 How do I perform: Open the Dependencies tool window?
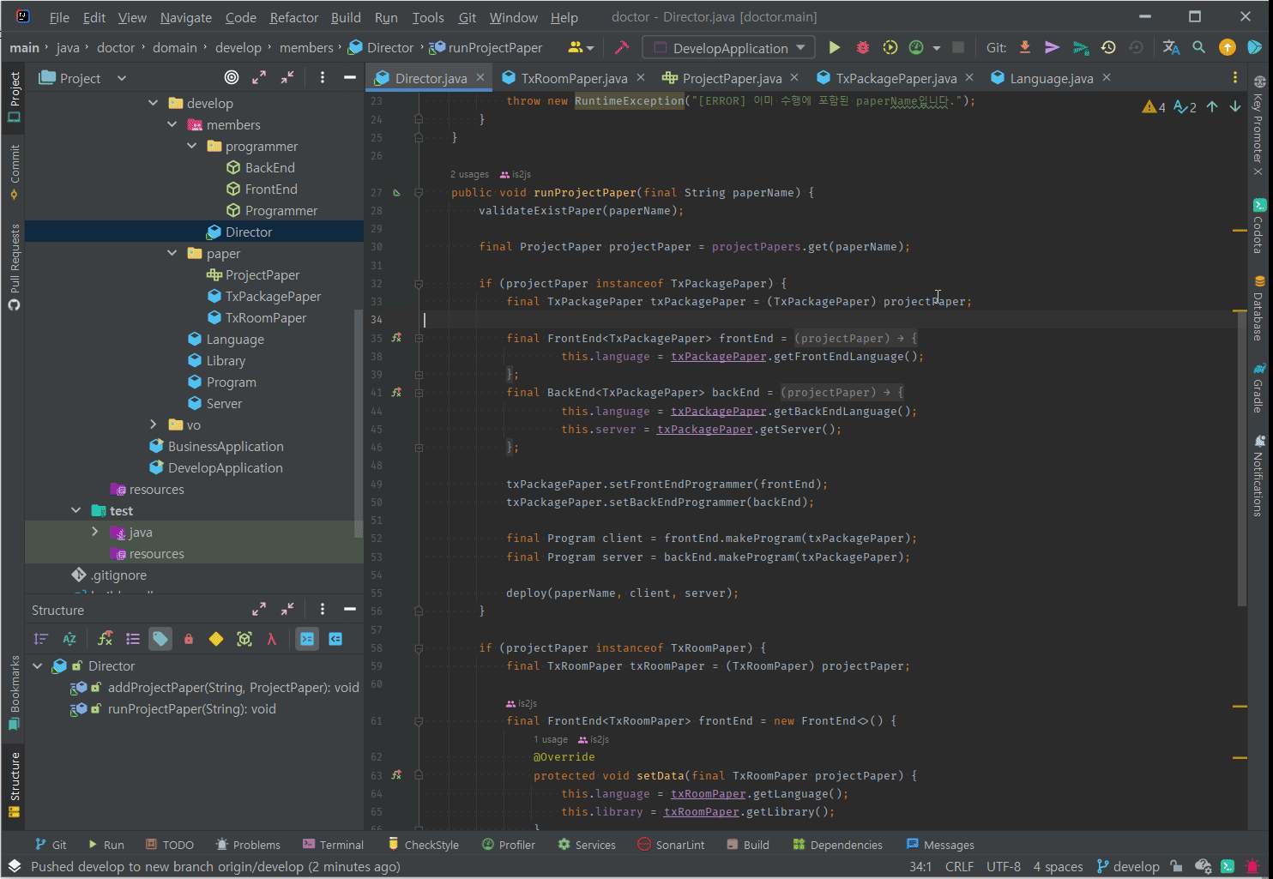pyautogui.click(x=837, y=845)
